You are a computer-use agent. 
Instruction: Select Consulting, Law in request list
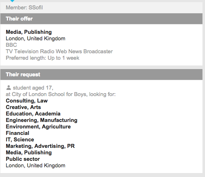[27, 101]
